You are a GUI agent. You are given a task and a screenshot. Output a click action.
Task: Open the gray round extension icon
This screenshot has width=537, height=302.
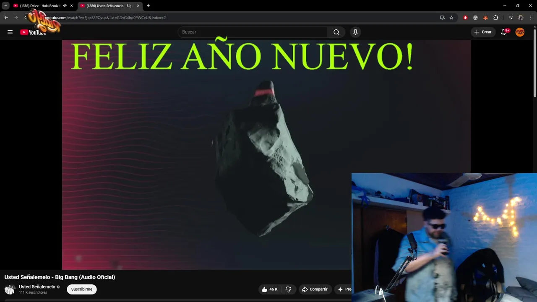(475, 18)
